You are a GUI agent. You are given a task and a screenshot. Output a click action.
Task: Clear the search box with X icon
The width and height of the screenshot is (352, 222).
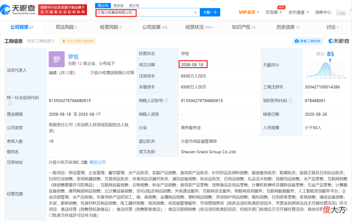tap(195, 13)
